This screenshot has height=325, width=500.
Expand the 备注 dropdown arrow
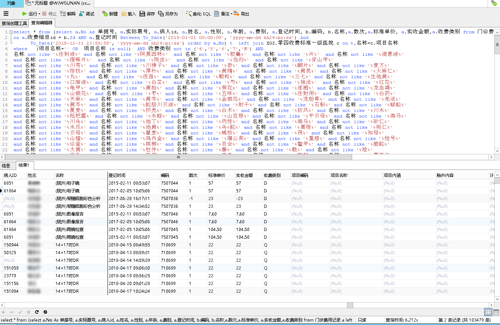tap(231, 14)
